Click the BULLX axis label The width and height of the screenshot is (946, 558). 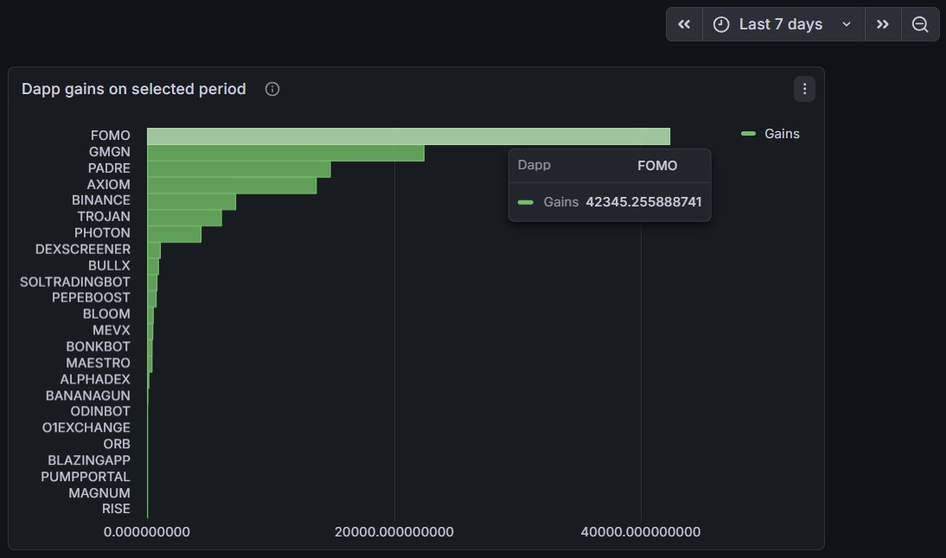[109, 265]
